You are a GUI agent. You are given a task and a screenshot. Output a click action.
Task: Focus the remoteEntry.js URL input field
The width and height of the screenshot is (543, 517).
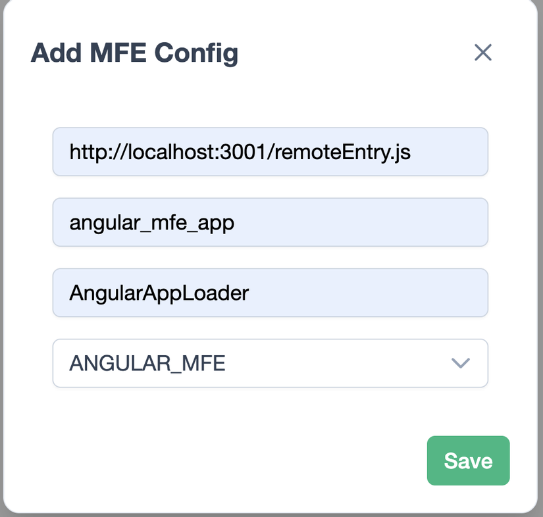(x=270, y=152)
